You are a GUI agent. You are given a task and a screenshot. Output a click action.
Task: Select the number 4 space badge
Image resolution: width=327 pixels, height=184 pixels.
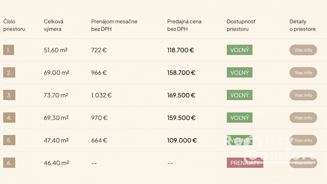click(9, 118)
